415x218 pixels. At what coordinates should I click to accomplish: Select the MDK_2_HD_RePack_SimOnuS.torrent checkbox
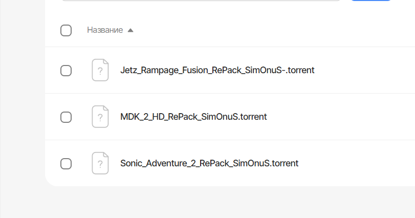(66, 117)
